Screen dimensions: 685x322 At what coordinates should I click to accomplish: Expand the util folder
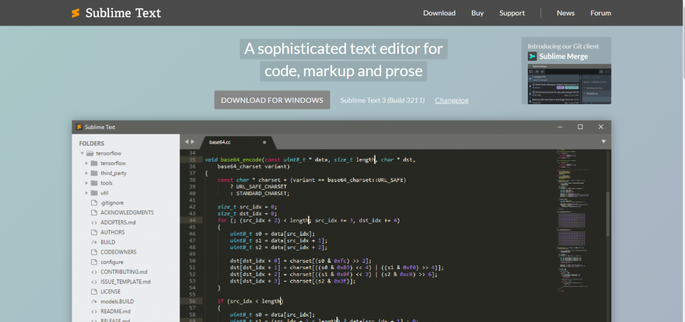[x=86, y=193]
